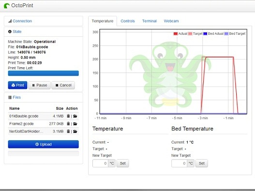The image size is (255, 191).
Task: Load 01kBauble.gcode with folder icon
Action: coord(75,116)
